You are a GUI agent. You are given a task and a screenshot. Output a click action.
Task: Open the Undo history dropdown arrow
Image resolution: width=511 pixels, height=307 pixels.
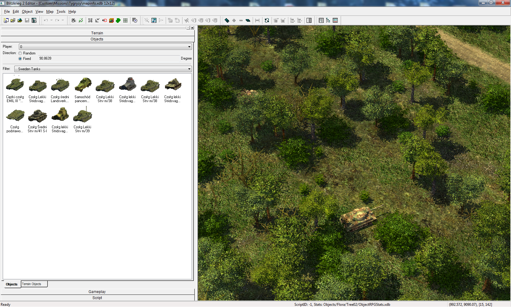[51, 20]
